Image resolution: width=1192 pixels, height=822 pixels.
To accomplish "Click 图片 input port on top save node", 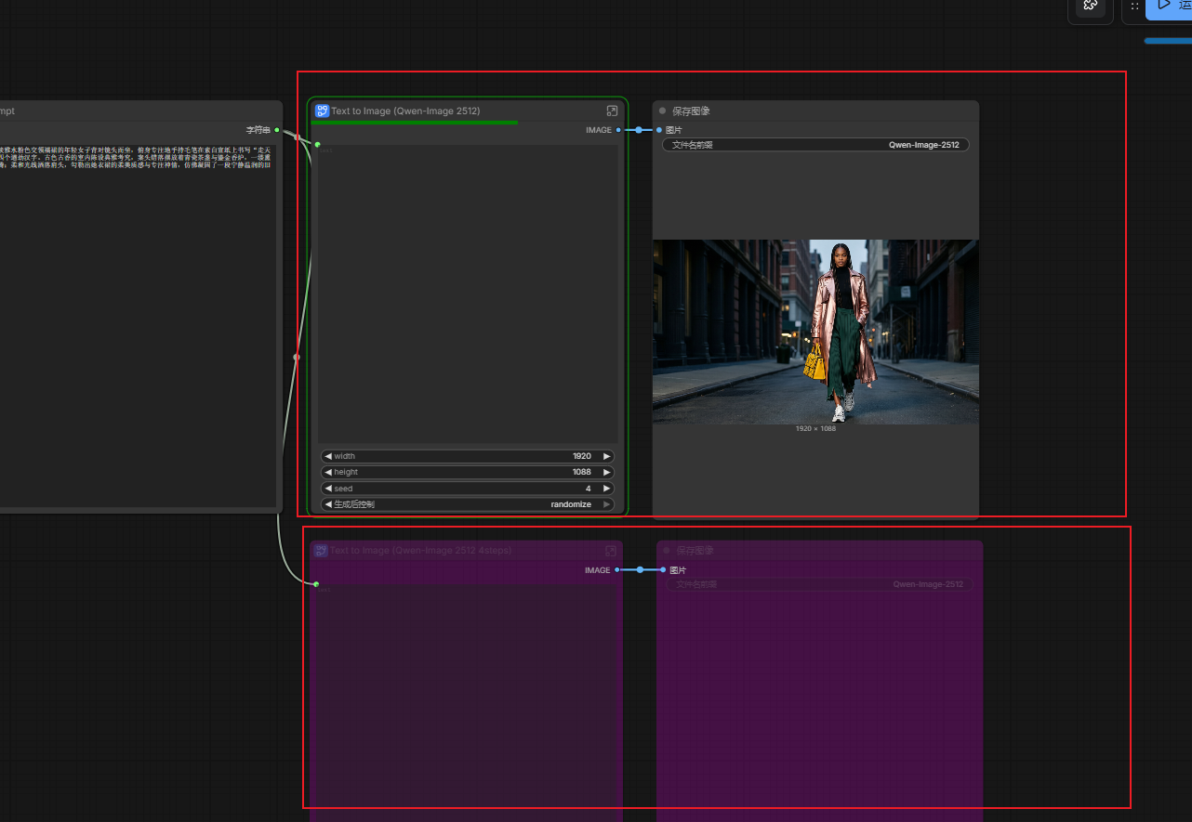I will click(x=659, y=130).
